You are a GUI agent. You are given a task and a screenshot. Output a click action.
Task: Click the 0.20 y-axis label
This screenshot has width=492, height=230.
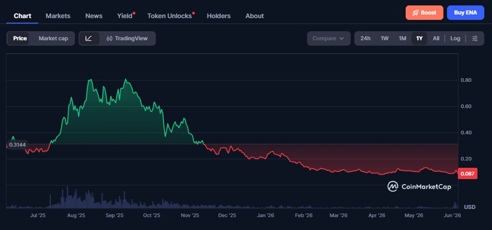pyautogui.click(x=466, y=159)
